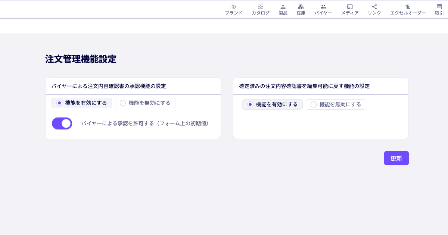Open the 取引 menu label
448x235 pixels.
[439, 13]
